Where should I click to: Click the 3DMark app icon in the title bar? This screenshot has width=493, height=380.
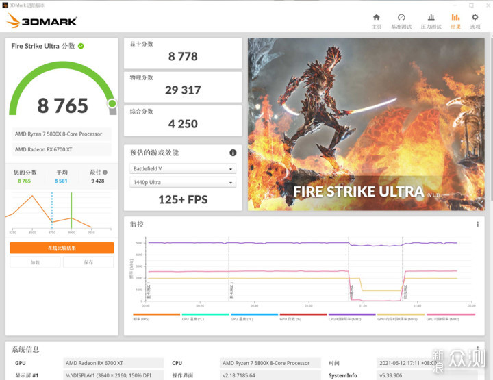click(x=5, y=5)
